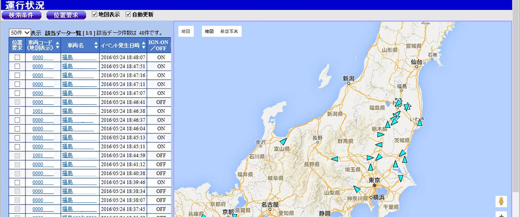Check position request box for 18:48:07 row
Screen dimensions: 520x217
[17, 57]
